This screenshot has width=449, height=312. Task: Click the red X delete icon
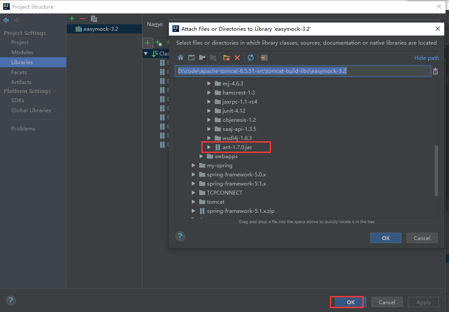coord(237,58)
